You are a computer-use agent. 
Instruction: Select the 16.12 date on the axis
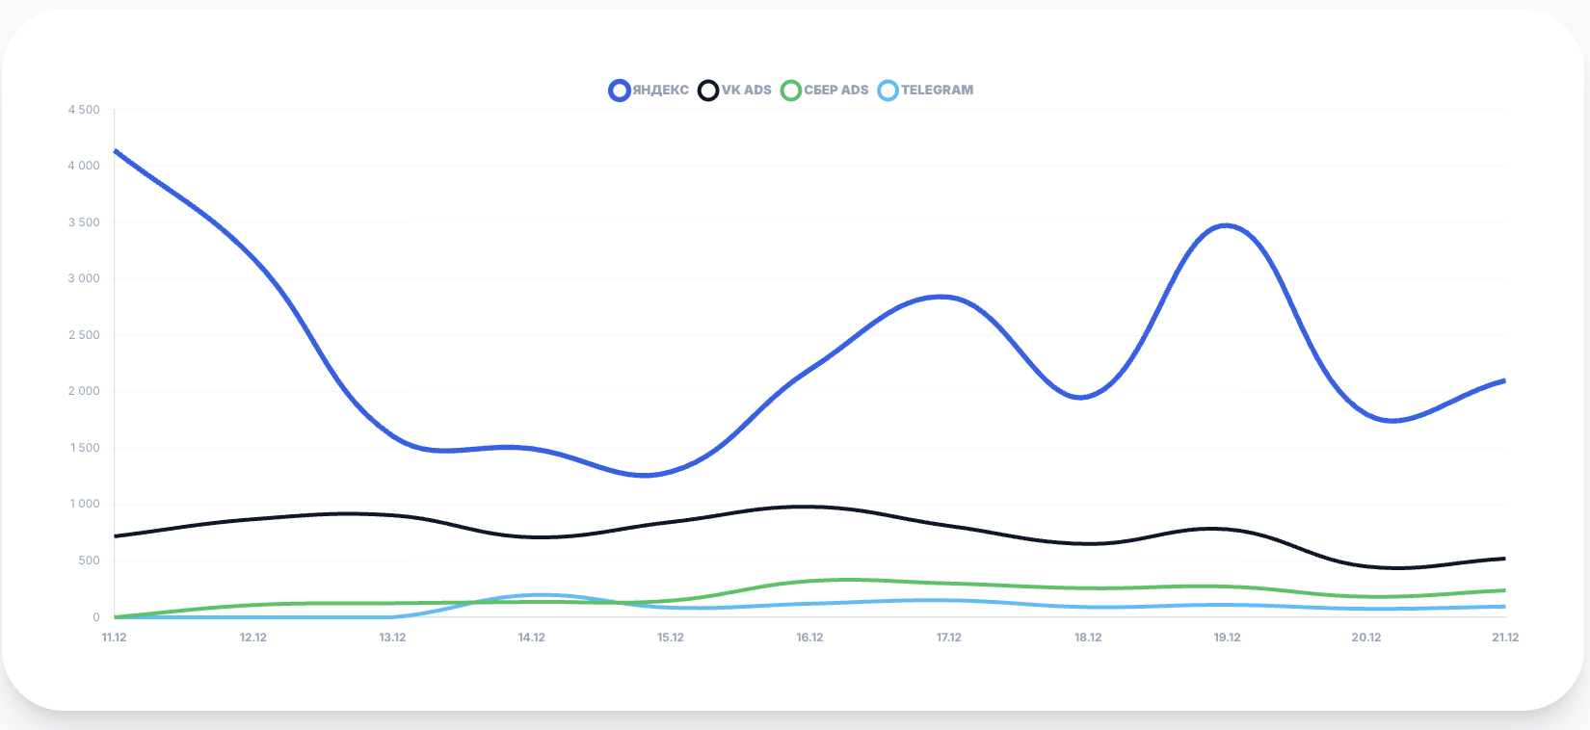point(809,638)
